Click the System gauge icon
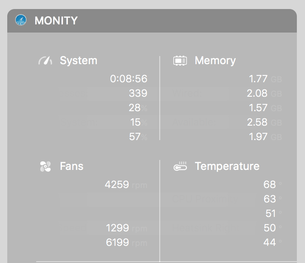This screenshot has height=263, width=305. pyautogui.click(x=45, y=61)
